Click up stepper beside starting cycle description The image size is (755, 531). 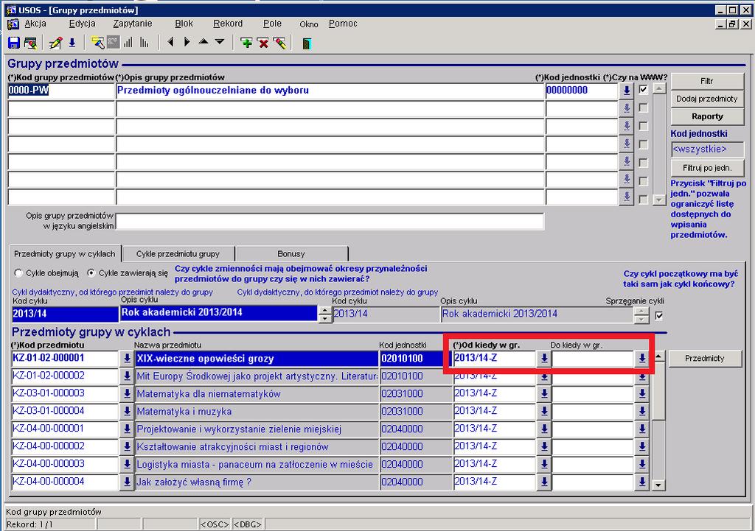[325, 310]
